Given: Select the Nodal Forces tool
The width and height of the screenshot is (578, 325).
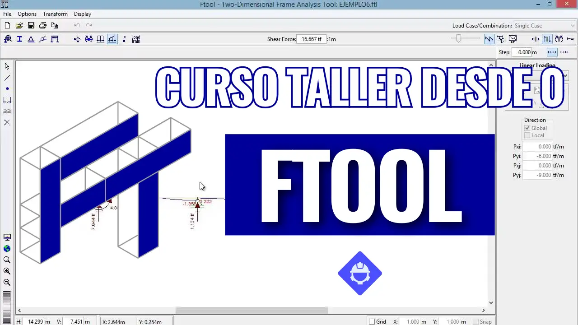Looking at the screenshot, I should coord(77,39).
